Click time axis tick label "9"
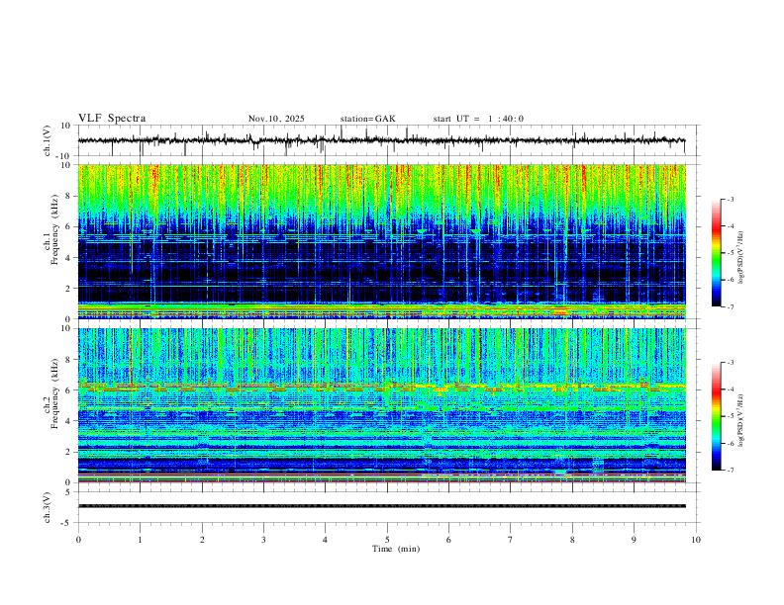784x605 pixels. pos(634,540)
